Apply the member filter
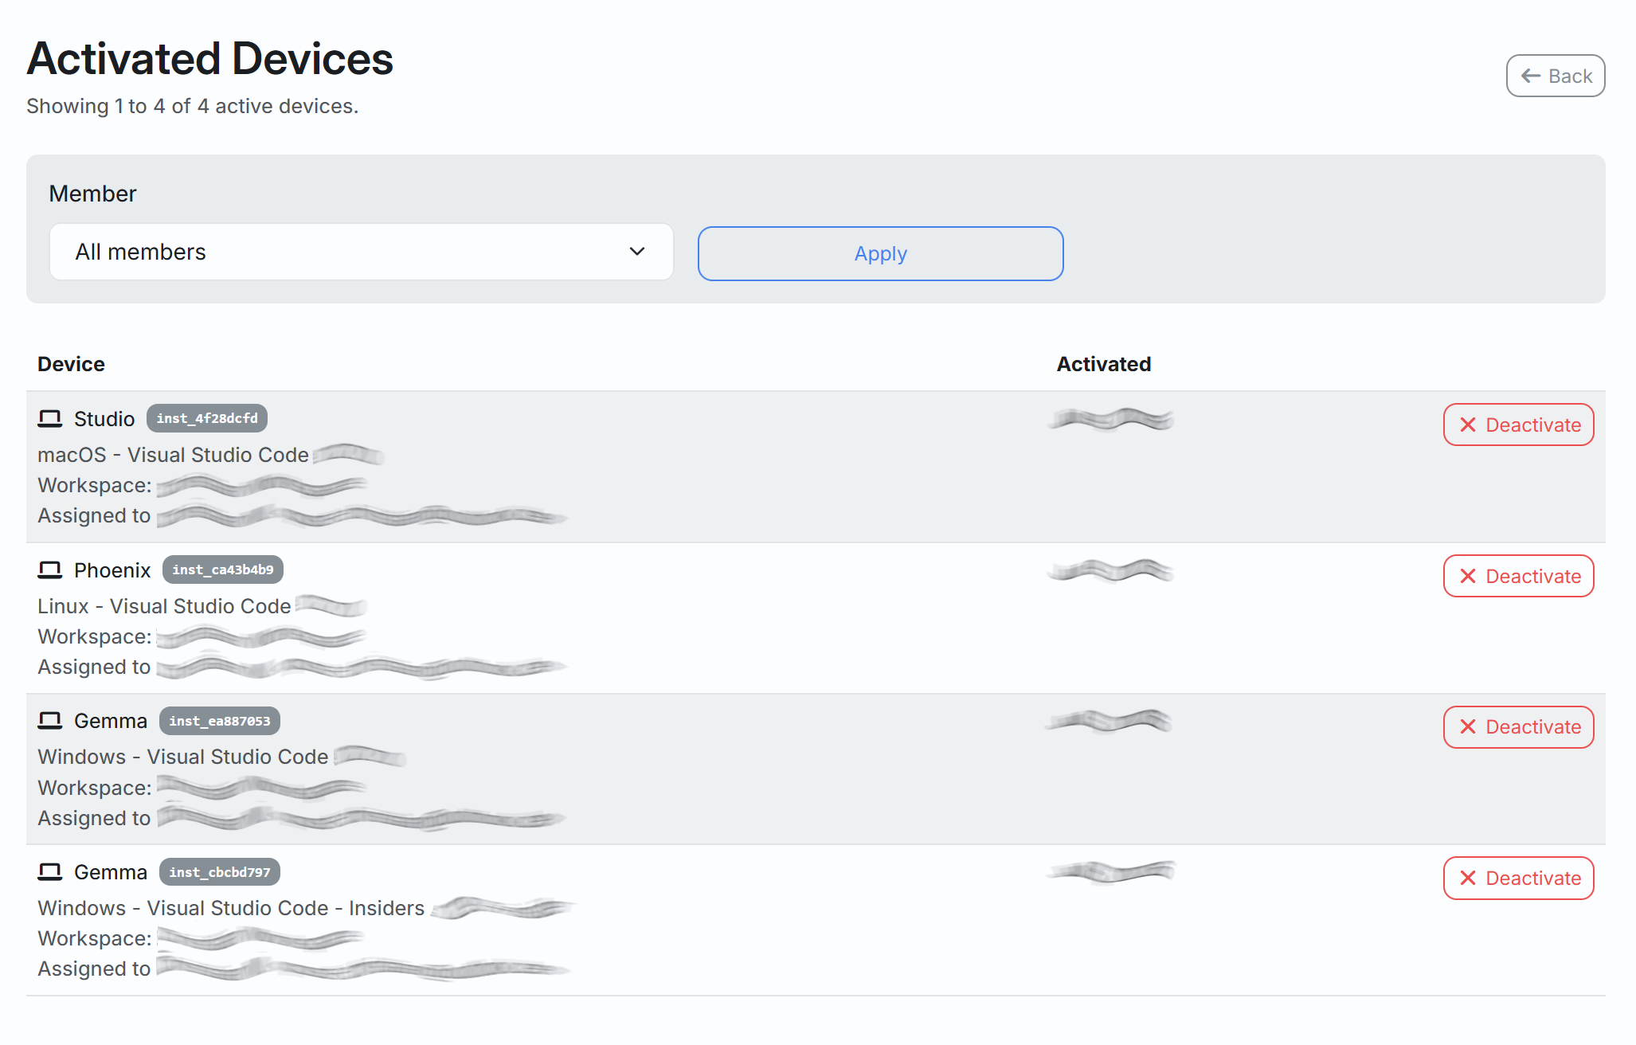The width and height of the screenshot is (1636, 1045). click(880, 253)
